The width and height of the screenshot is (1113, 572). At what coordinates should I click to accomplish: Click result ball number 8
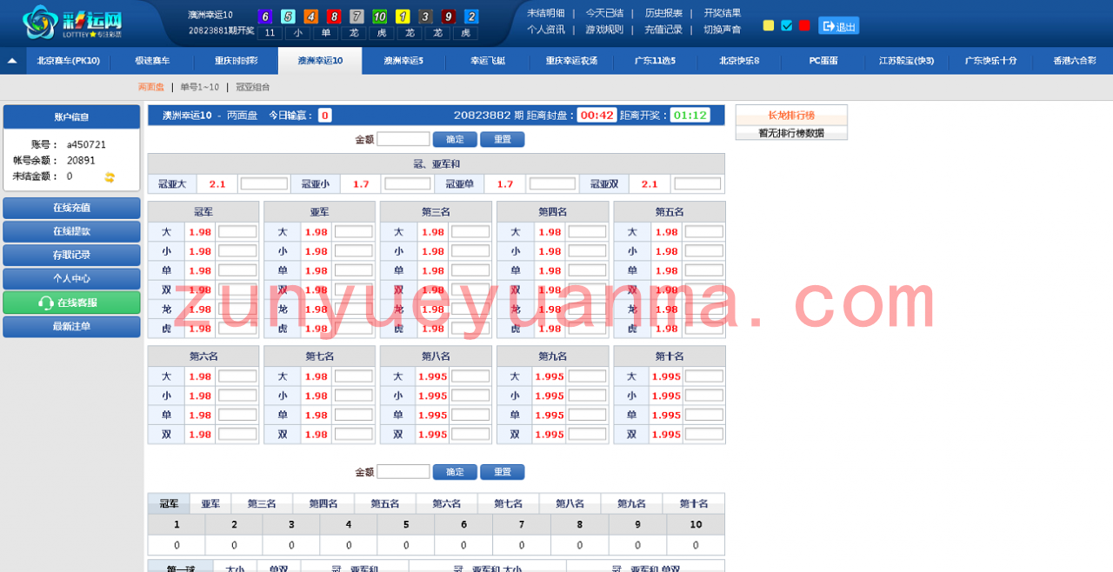point(333,17)
